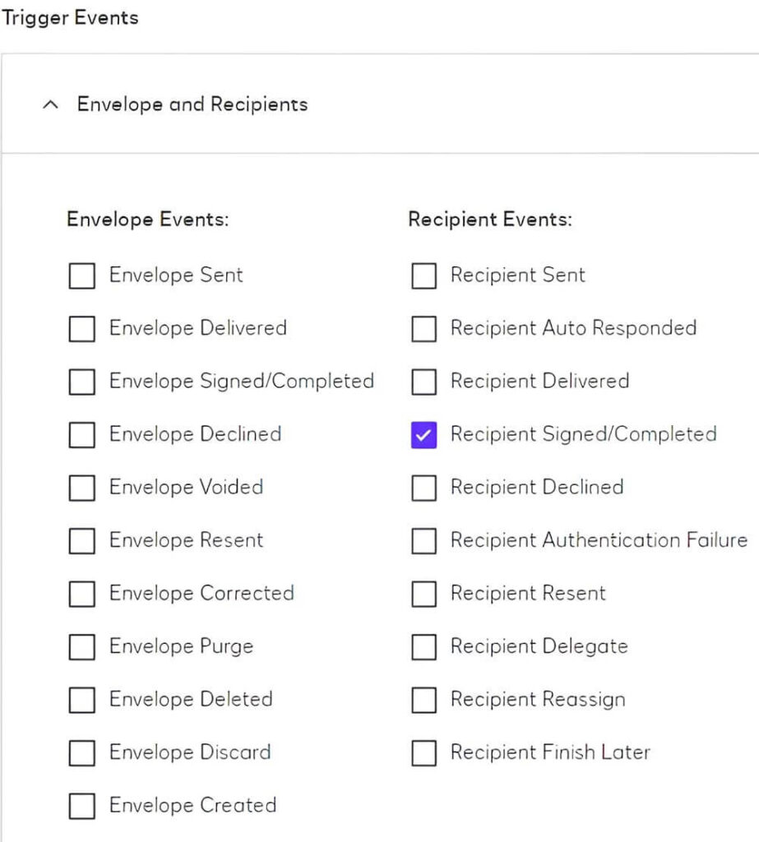759x842 pixels.
Task: Enable Recipient Auto Responded checkbox
Action: click(x=423, y=329)
